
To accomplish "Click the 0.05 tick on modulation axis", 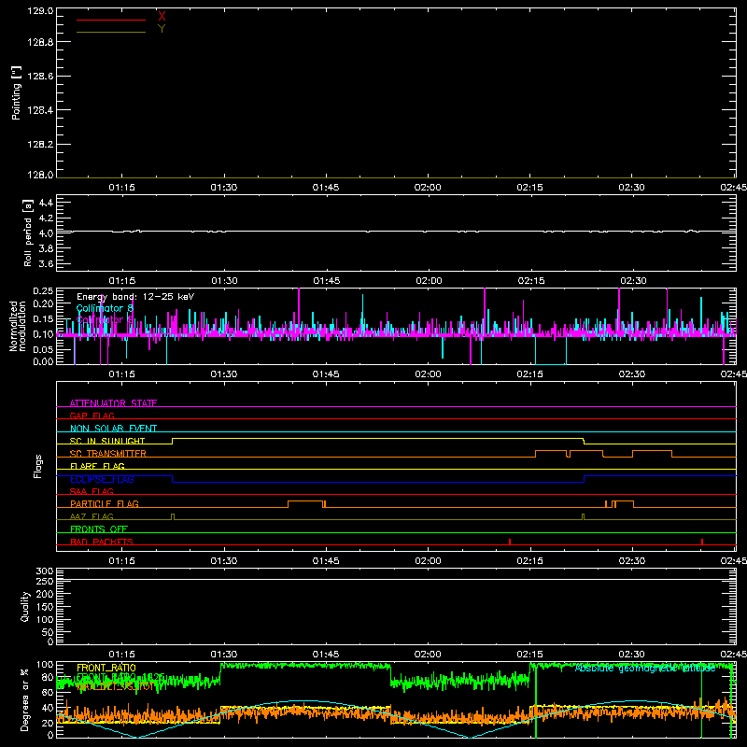I will [x=43, y=349].
